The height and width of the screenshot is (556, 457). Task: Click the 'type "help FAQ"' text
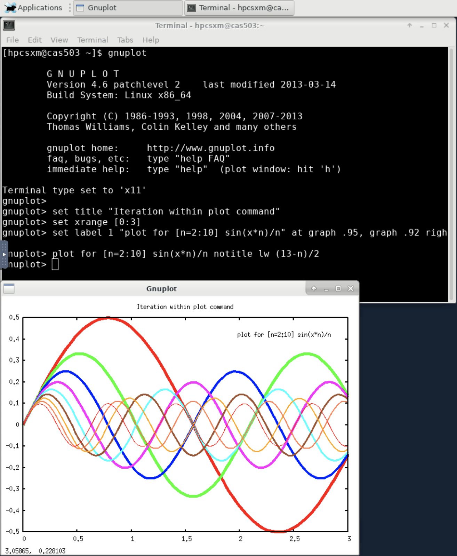coord(188,159)
